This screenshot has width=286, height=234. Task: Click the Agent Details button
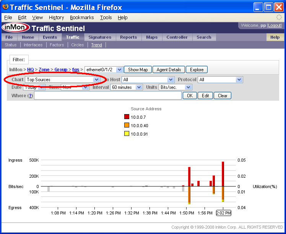coord(169,70)
